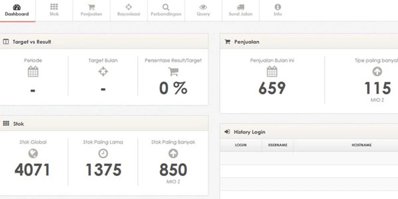Open the Dashboard tab
This screenshot has width=398, height=199.
click(17, 10)
